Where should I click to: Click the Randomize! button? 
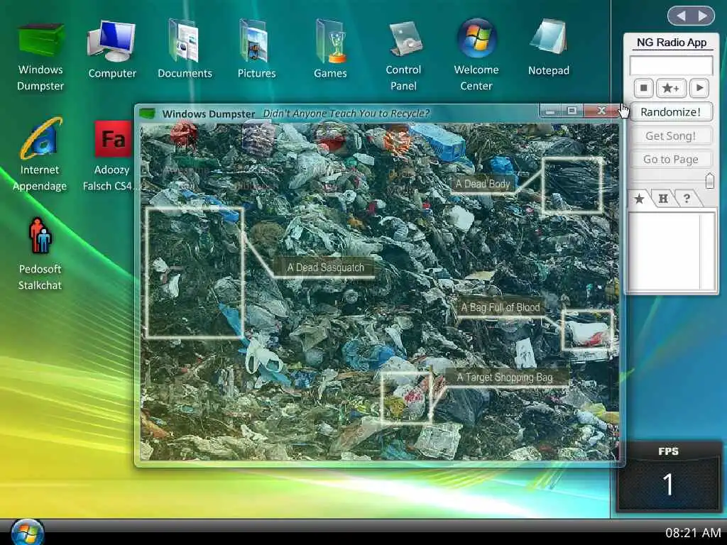(670, 111)
